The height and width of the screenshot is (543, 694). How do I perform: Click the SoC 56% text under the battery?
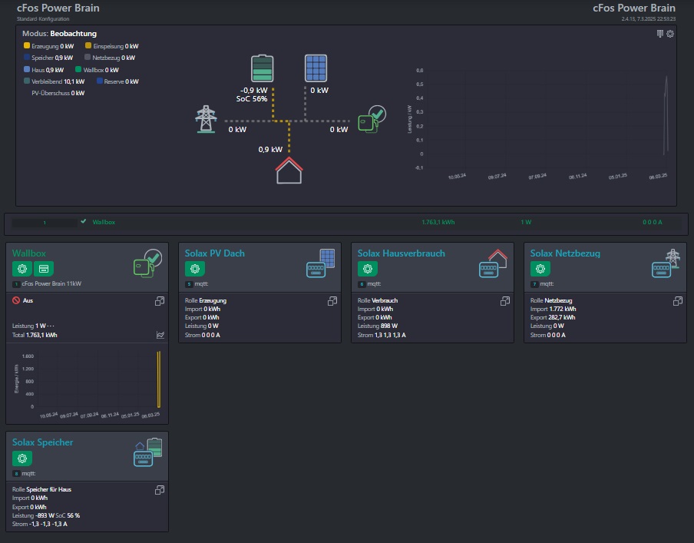[x=251, y=99]
